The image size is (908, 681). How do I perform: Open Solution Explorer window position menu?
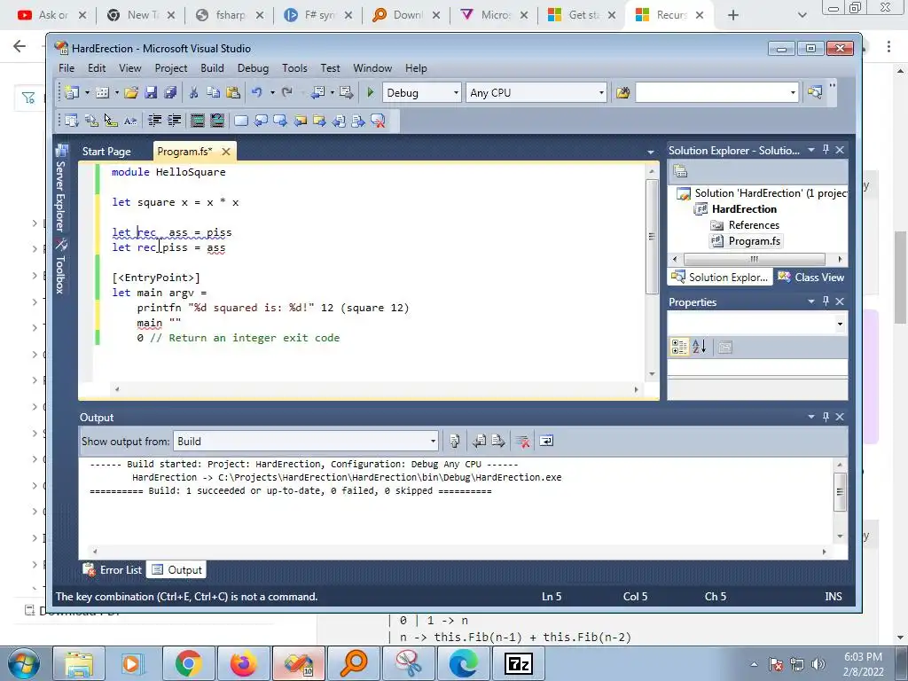pyautogui.click(x=811, y=150)
